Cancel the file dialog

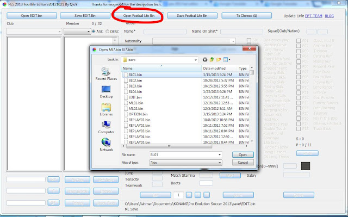tap(243, 163)
